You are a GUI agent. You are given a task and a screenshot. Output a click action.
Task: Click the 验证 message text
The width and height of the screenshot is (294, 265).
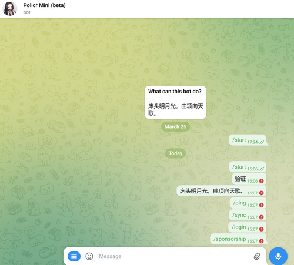click(240, 179)
